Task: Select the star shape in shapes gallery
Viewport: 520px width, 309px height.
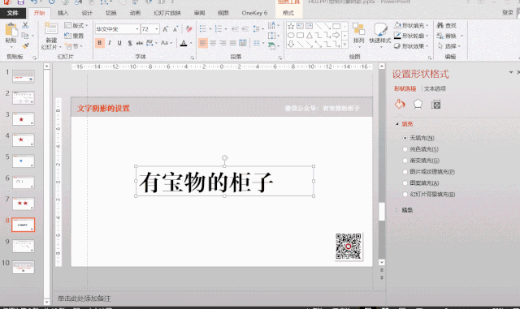Action: click(291, 26)
